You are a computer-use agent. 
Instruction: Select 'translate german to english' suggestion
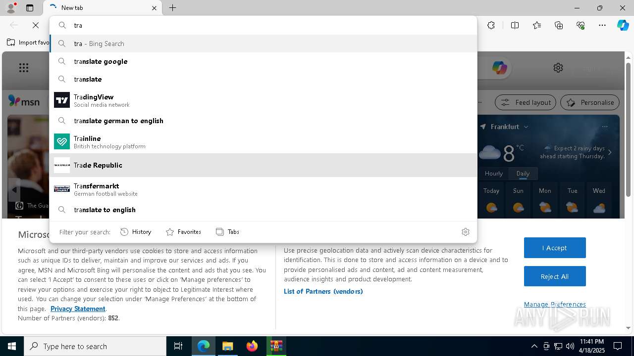(263, 121)
